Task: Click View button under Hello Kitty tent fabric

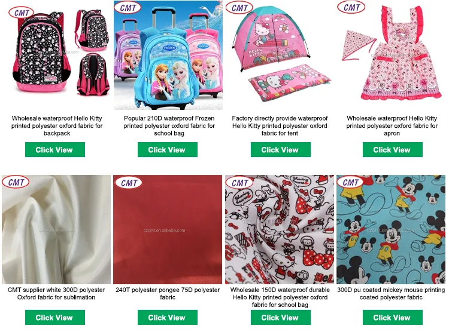Action: [x=280, y=149]
